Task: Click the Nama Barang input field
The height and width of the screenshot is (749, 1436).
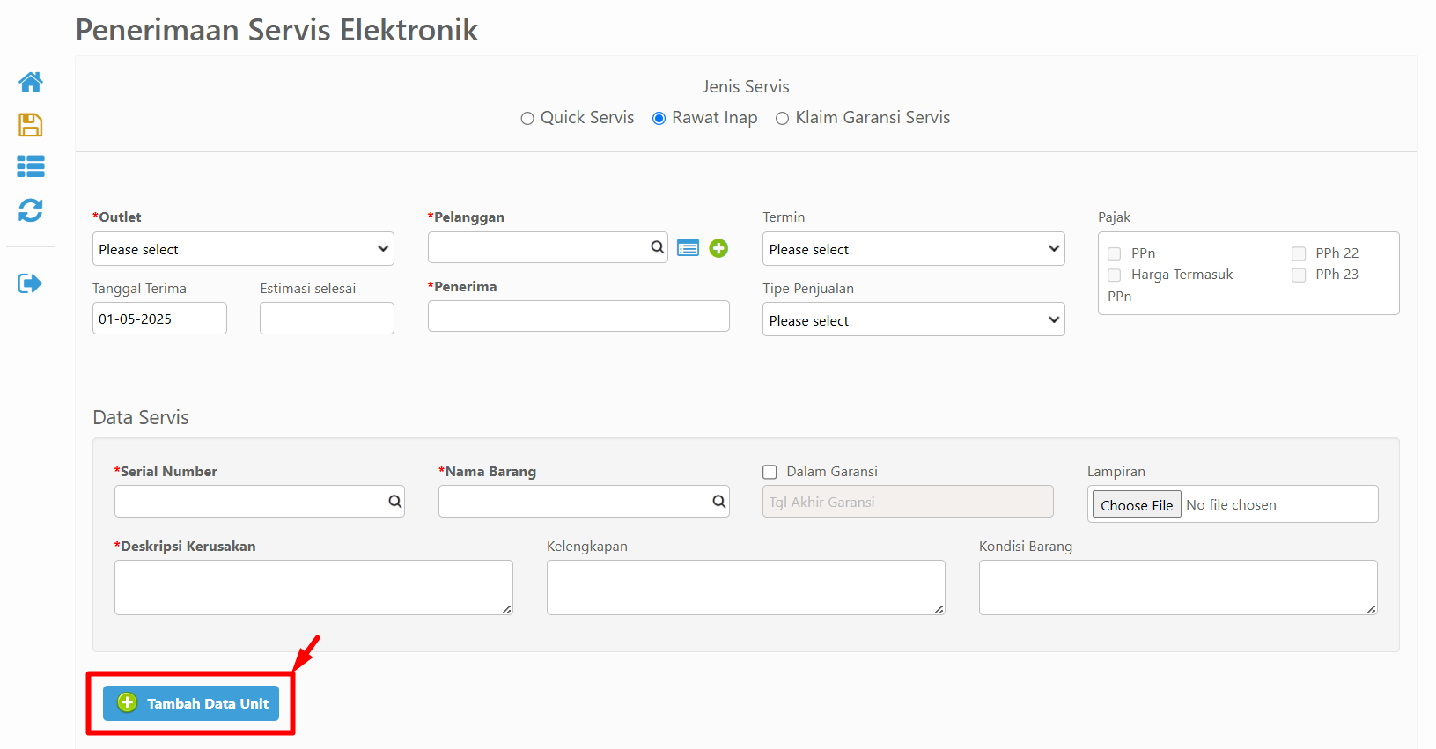Action: (584, 502)
